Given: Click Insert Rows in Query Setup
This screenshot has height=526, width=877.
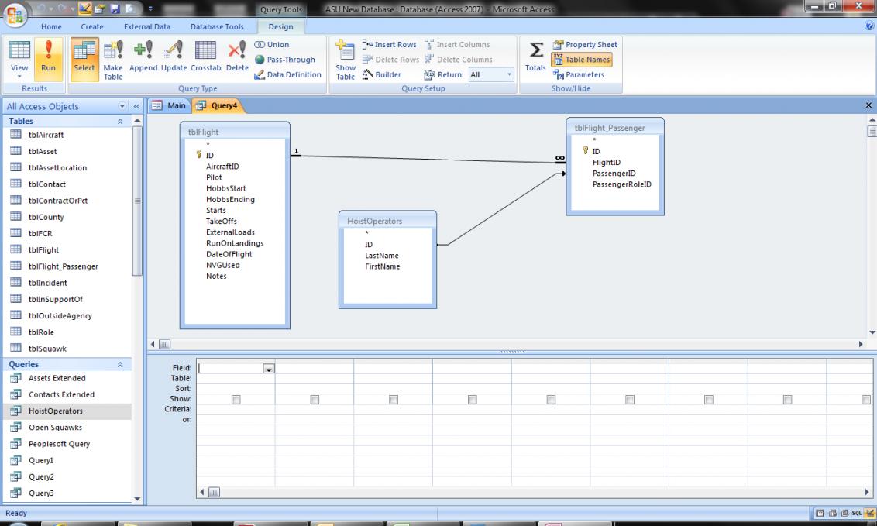Looking at the screenshot, I should click(x=389, y=45).
